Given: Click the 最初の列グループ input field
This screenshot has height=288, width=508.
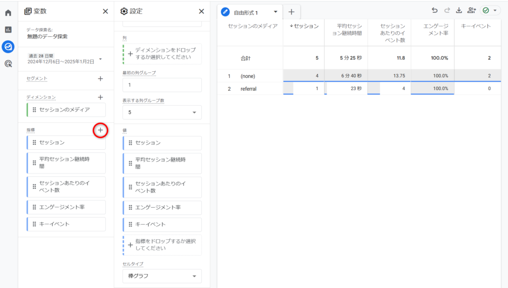Looking at the screenshot, I should tap(162, 85).
